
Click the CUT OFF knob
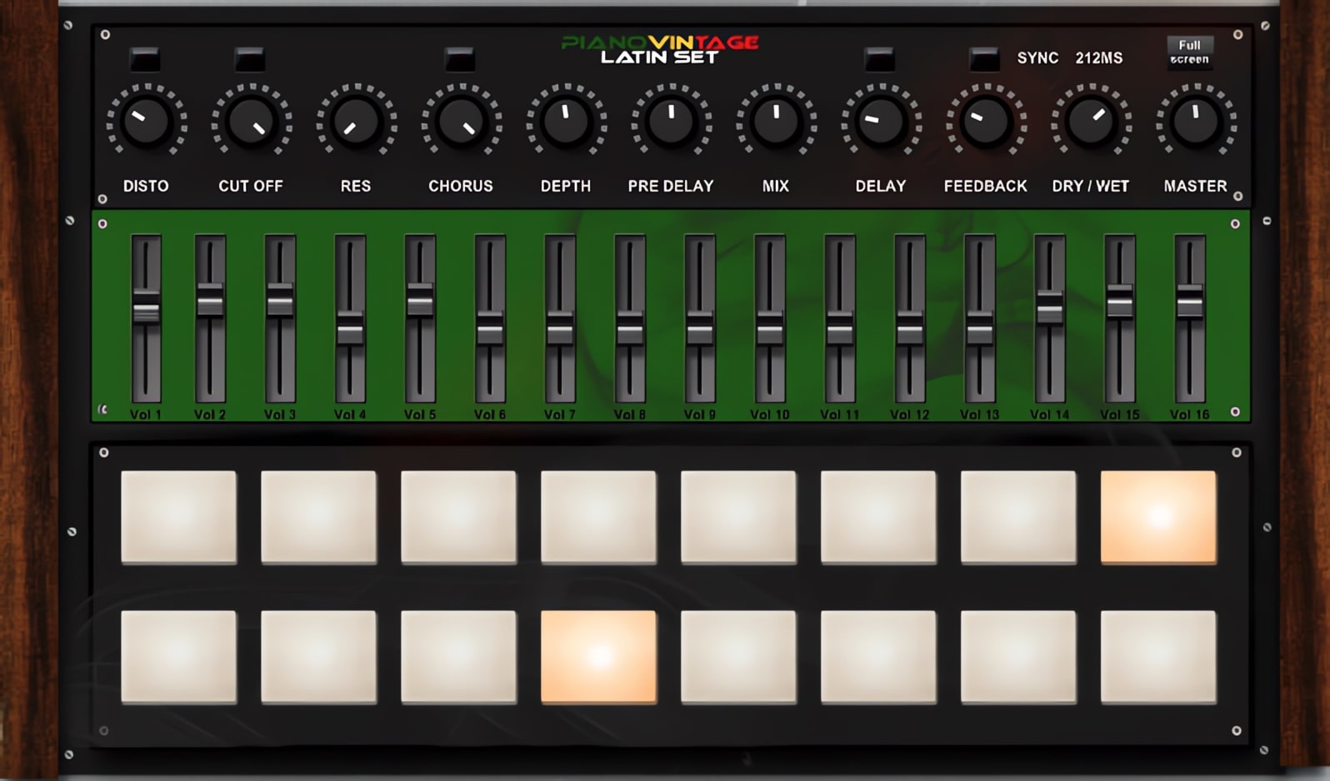point(251,122)
